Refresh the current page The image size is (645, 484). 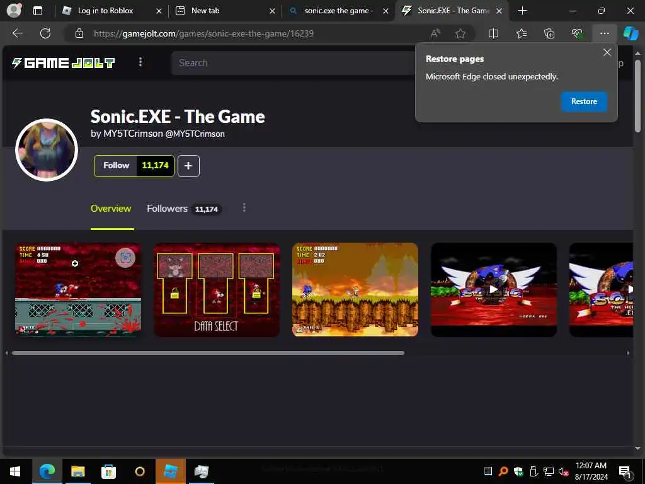coord(45,33)
